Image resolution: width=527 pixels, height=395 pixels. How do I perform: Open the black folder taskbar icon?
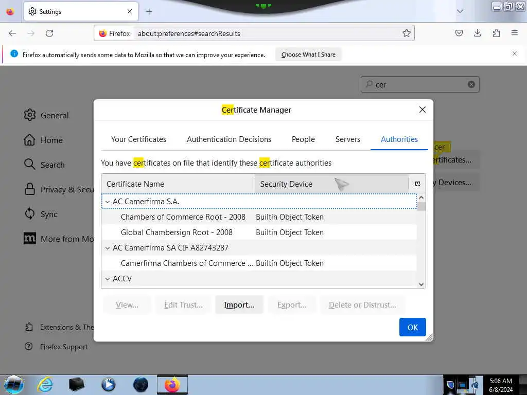[x=76, y=385]
